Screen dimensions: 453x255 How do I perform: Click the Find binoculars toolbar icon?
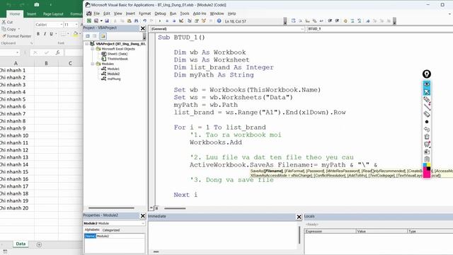click(x=137, y=21)
